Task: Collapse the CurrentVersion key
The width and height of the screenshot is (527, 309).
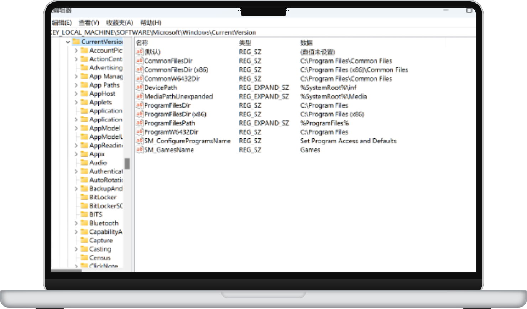Action: (68, 42)
